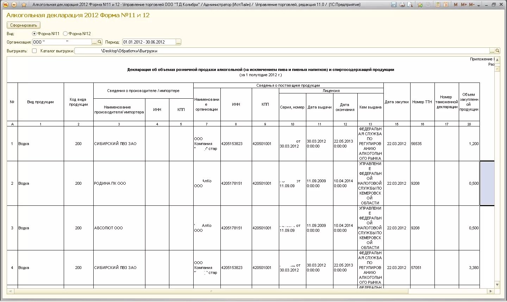The height and width of the screenshot is (302, 507).
Task: Click the Дата закупки column header
Action: click(397, 102)
